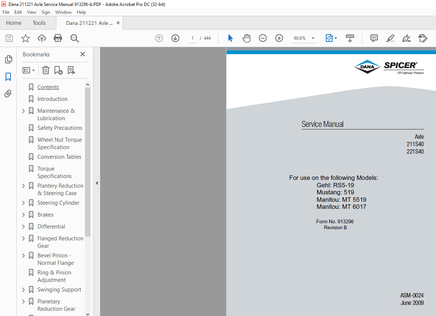
Task: Switch to the Tools tab
Action: tap(39, 23)
